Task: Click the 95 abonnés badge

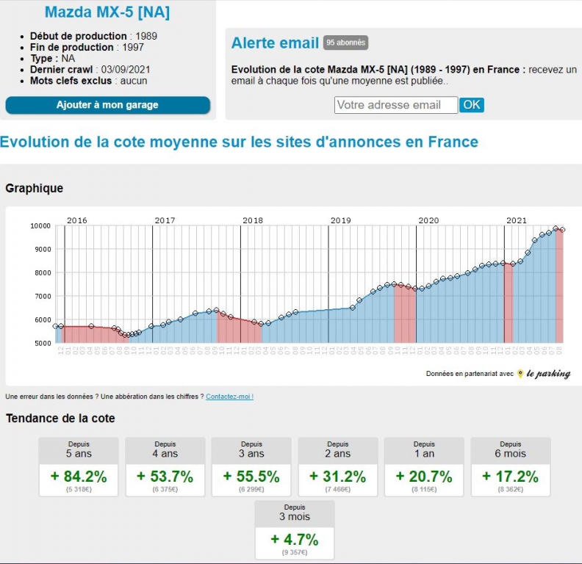Action: (x=345, y=43)
